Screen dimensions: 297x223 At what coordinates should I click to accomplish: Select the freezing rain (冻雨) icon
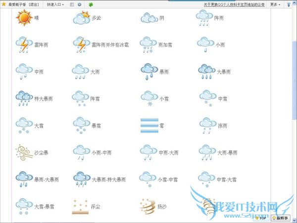point(208,126)
